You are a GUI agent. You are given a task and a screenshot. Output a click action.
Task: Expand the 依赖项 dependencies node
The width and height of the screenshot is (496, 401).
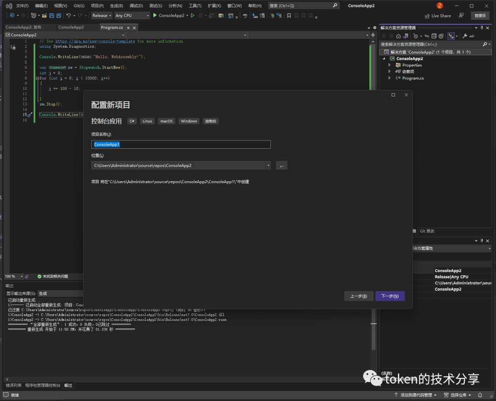click(389, 72)
